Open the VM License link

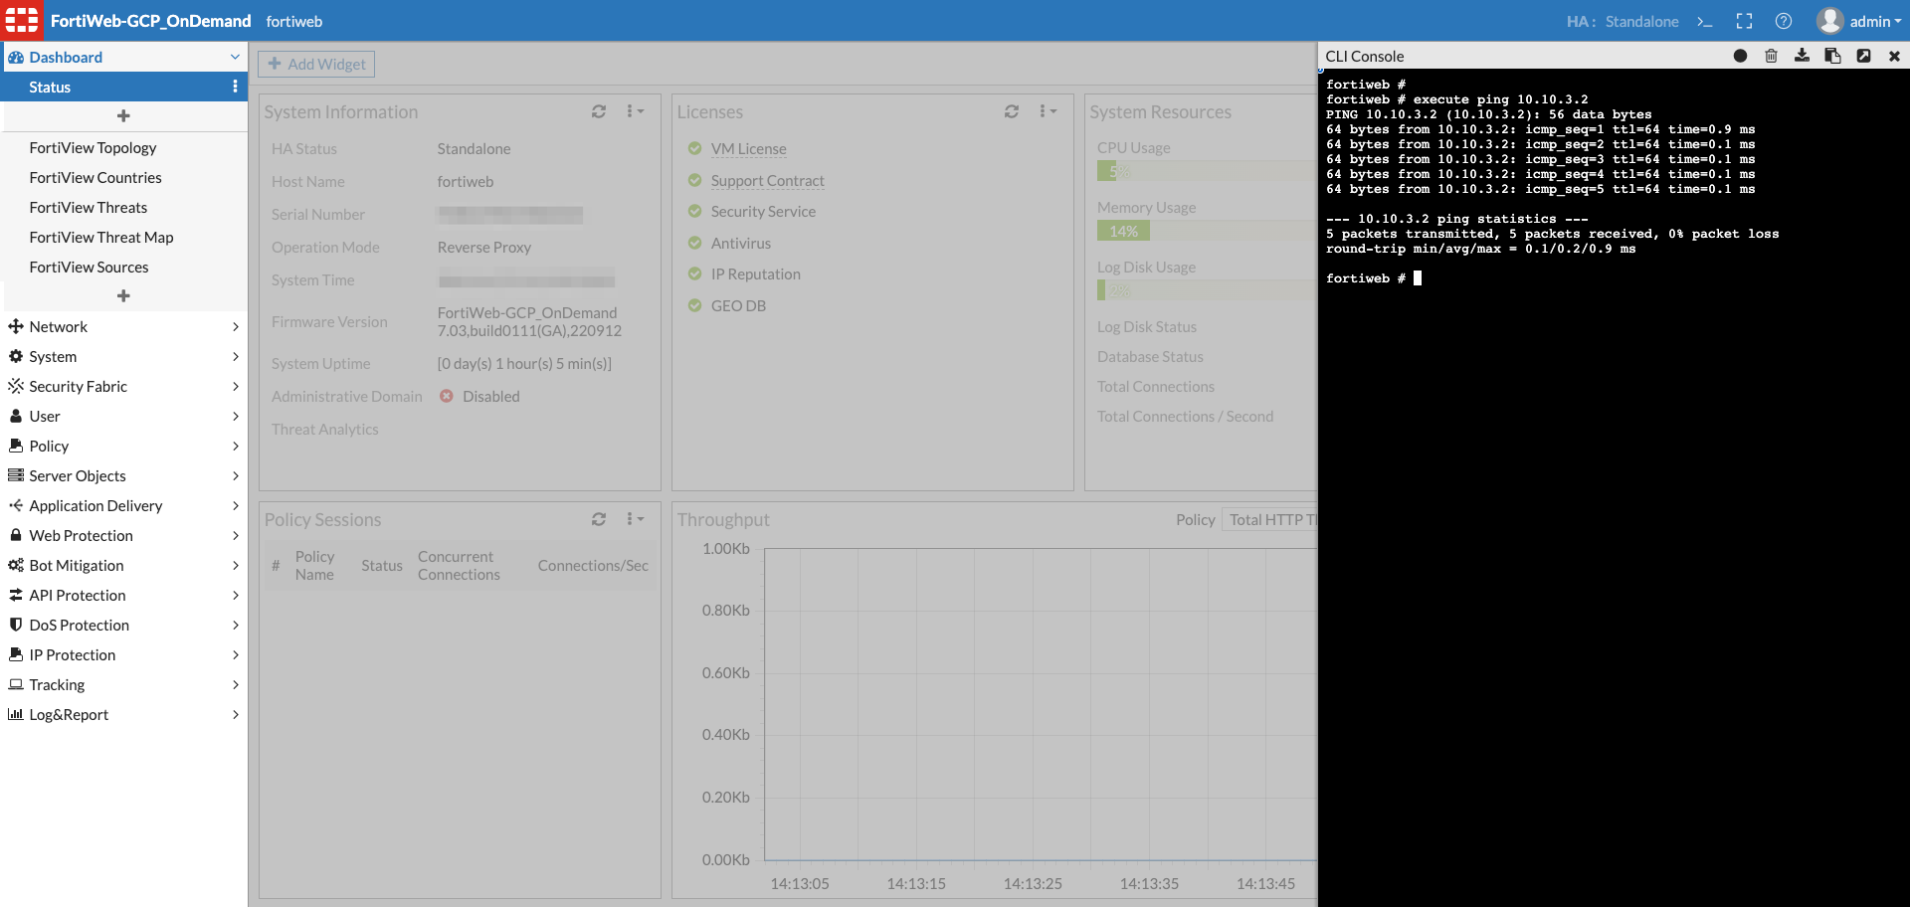[748, 148]
